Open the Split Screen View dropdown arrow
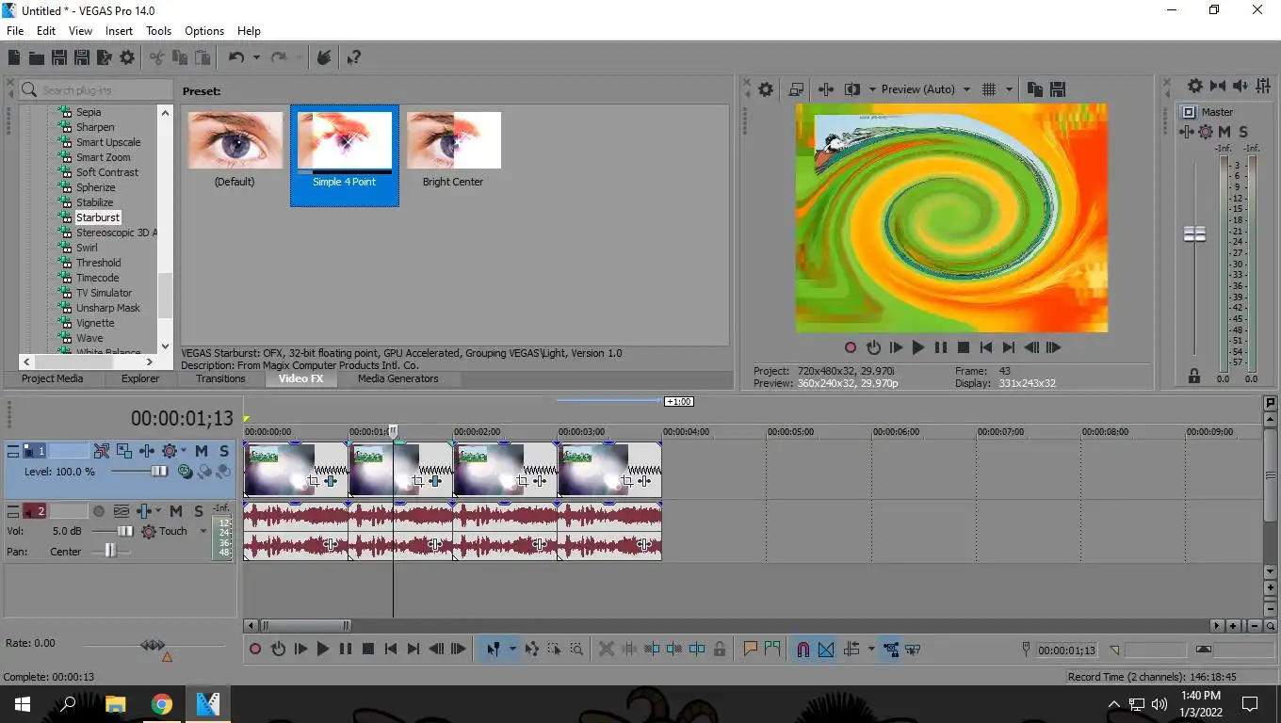 pyautogui.click(x=870, y=89)
